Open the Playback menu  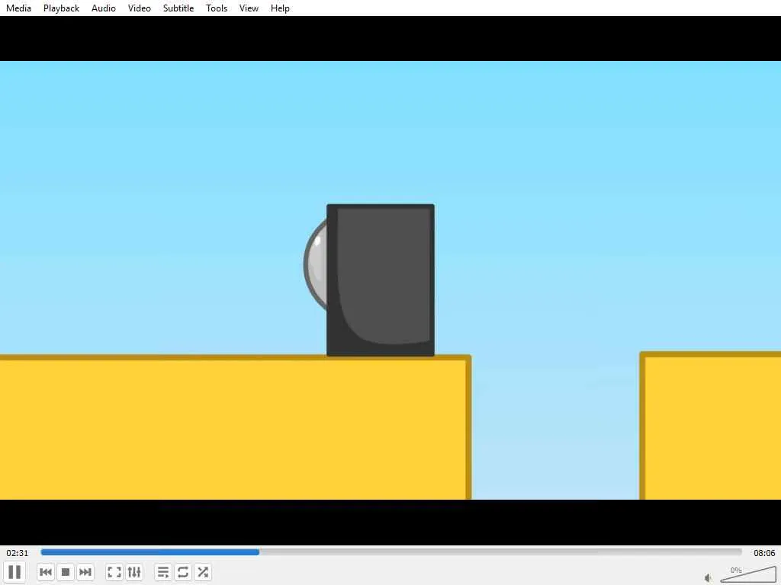61,8
